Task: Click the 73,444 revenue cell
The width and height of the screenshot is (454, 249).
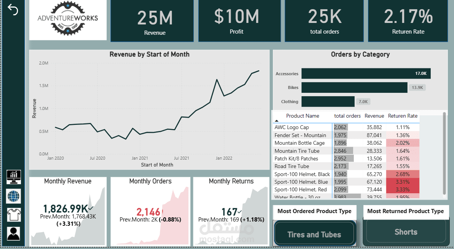Action: pyautogui.click(x=374, y=190)
